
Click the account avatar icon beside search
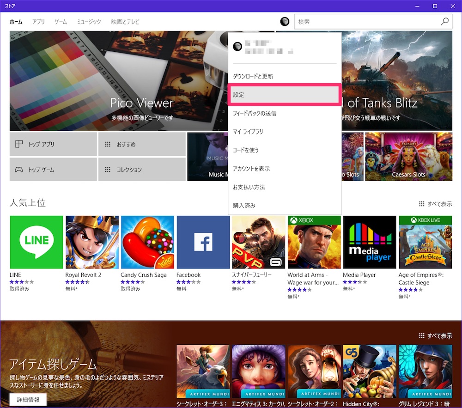coord(285,22)
